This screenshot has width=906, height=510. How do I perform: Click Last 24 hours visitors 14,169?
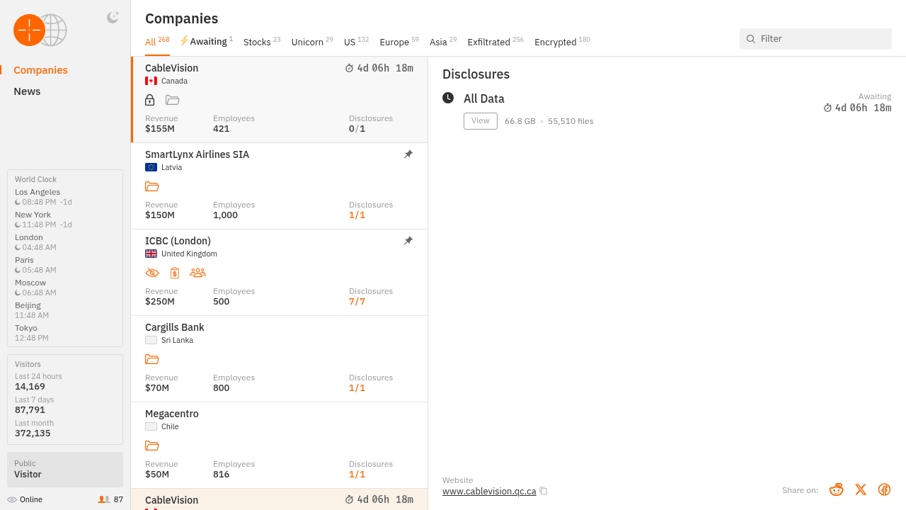point(30,387)
